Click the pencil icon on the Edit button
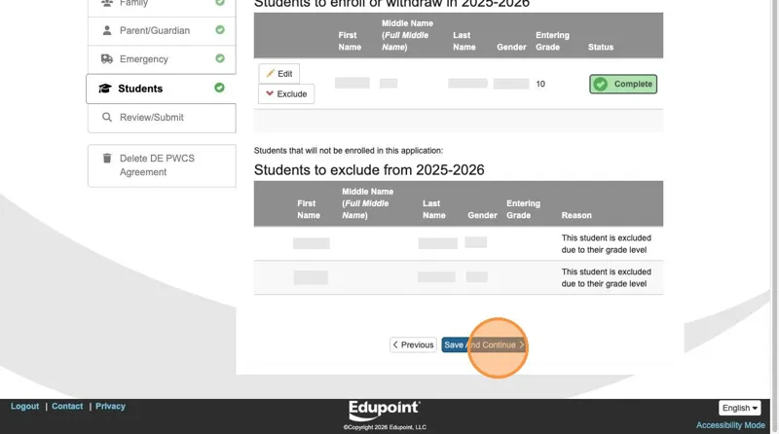Image resolution: width=779 pixels, height=434 pixels. tap(271, 74)
